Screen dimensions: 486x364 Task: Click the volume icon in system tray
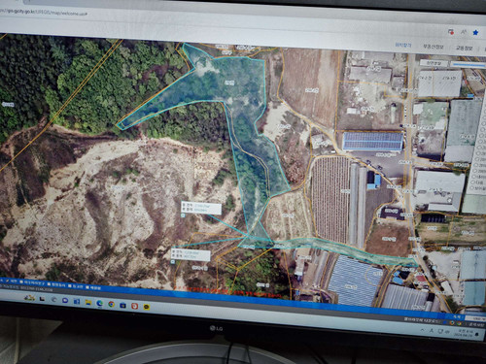(x=447, y=332)
